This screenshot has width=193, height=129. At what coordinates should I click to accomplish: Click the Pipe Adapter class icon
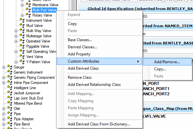point(10,119)
